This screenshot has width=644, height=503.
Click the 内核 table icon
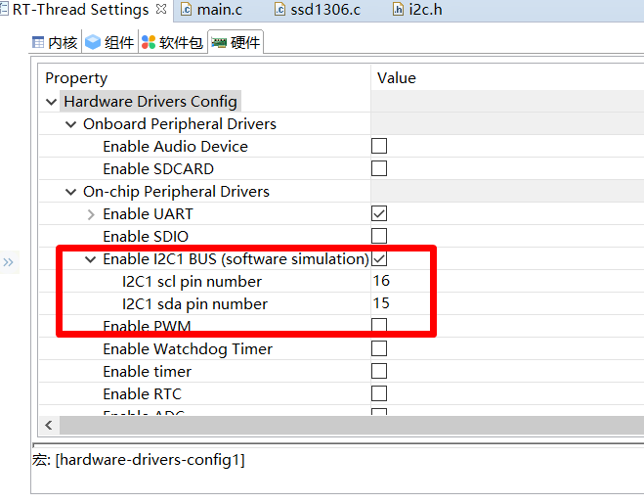[38, 42]
